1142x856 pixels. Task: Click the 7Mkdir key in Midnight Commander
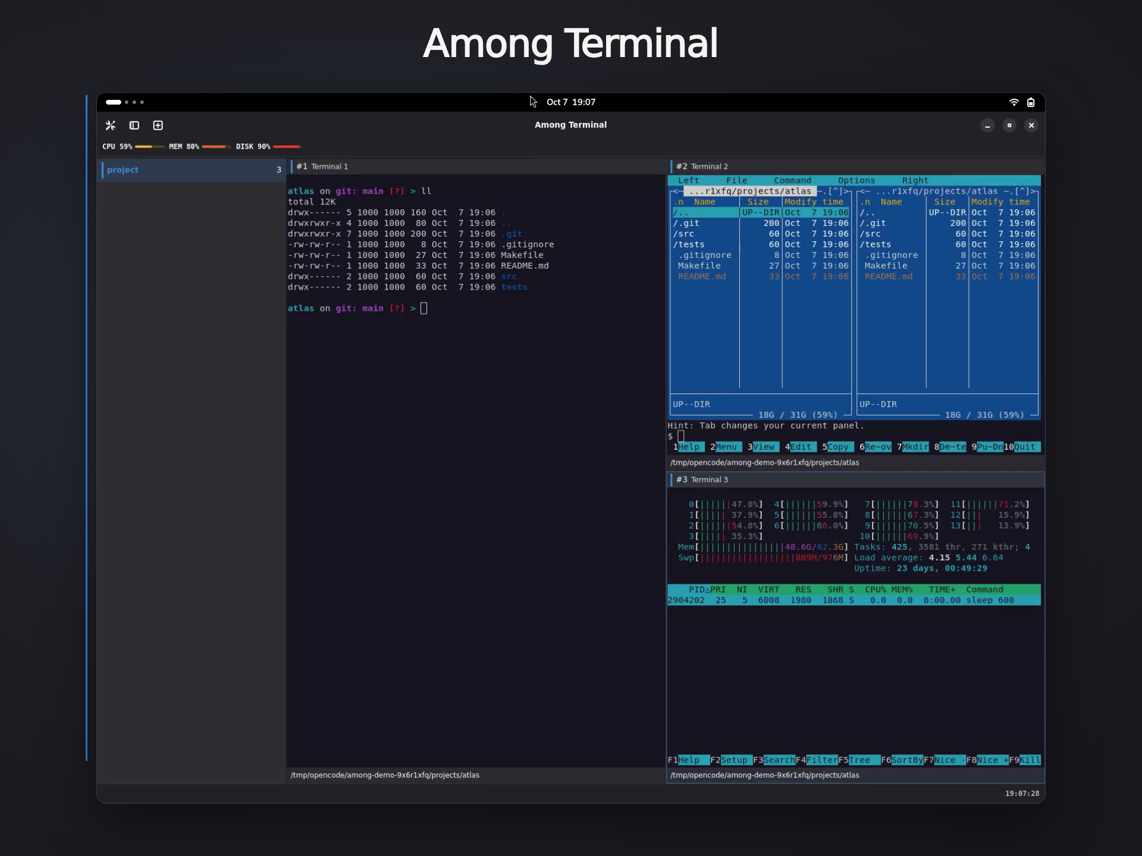(x=913, y=447)
